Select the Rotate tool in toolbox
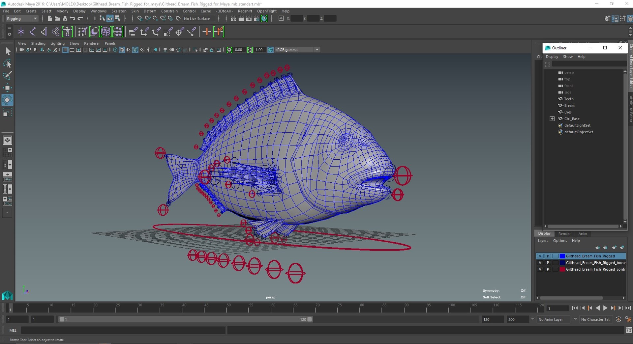 tap(8, 100)
